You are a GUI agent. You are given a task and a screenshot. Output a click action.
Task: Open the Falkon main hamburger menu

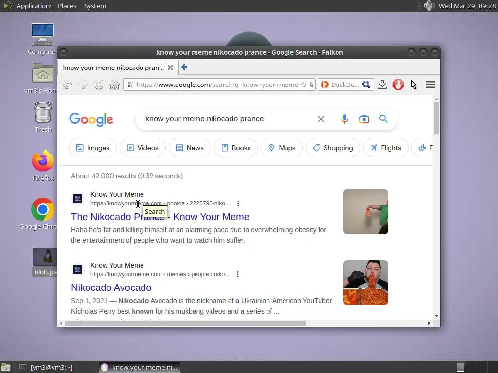430,85
